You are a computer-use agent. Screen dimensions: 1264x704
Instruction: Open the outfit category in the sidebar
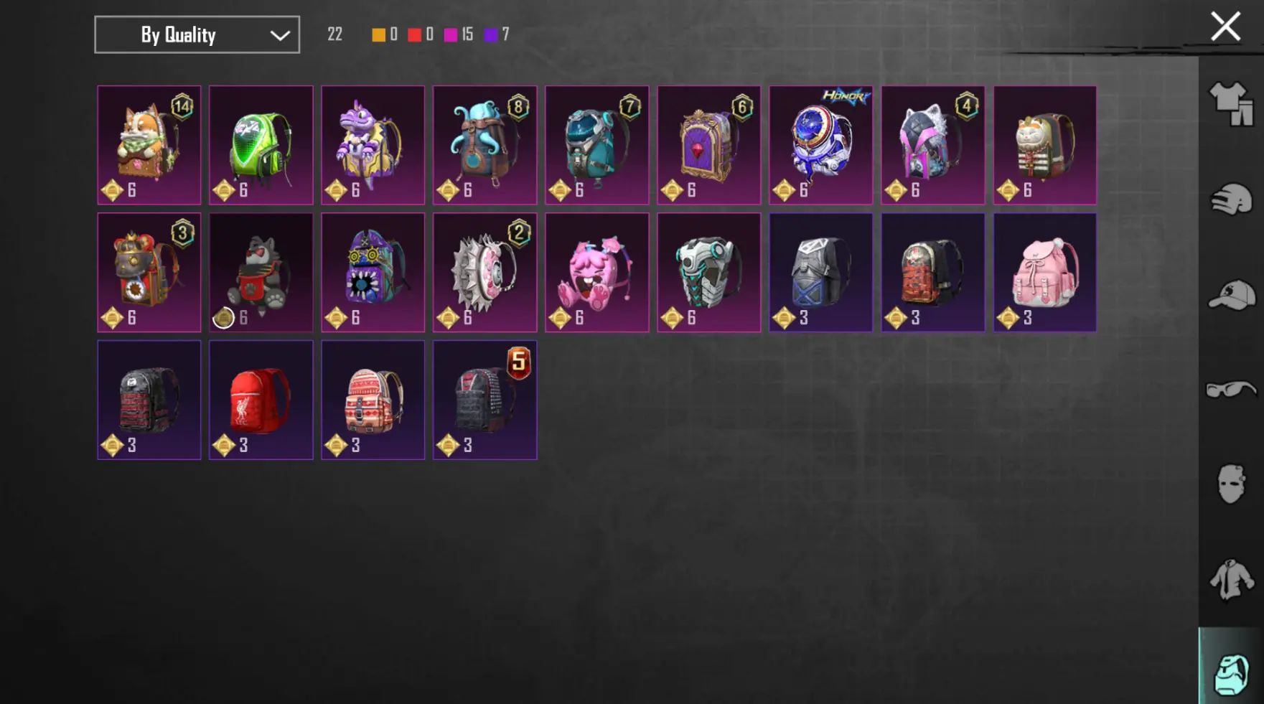point(1231,104)
